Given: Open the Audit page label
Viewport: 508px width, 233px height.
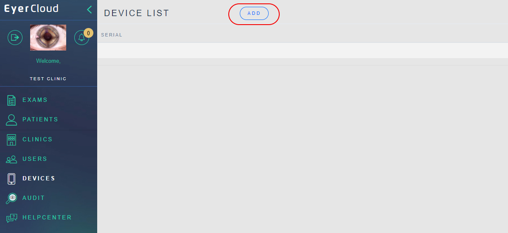Looking at the screenshot, I should point(34,198).
